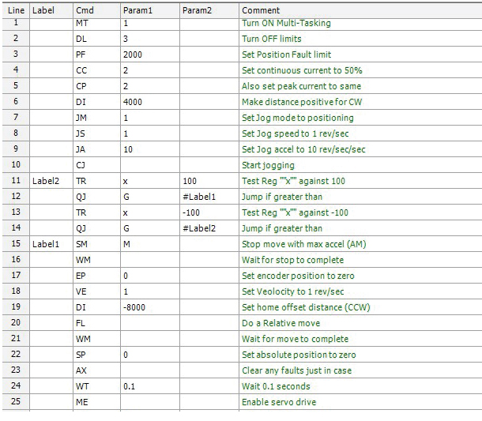Select the #Label1 Param2 cell
Viewport: 482px width, 421px height.
pyautogui.click(x=209, y=197)
